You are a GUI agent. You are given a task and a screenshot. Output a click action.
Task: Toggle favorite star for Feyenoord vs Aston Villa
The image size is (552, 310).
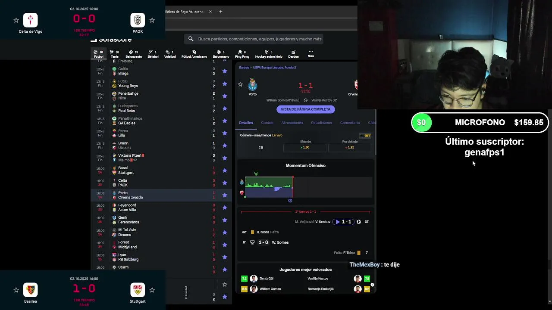tap(225, 208)
